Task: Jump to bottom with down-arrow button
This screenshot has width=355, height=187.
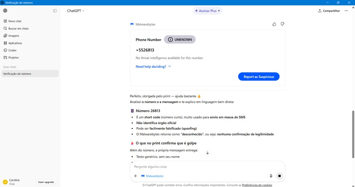Action: pos(207,153)
